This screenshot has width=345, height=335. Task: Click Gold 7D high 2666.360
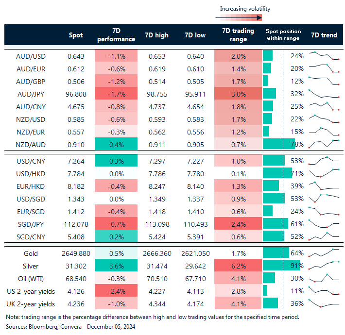click(x=157, y=253)
